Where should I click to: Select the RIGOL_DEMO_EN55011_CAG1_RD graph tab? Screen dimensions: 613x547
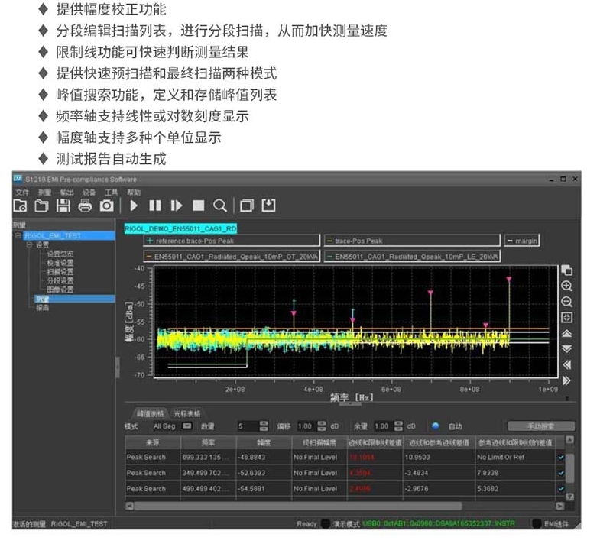180,228
